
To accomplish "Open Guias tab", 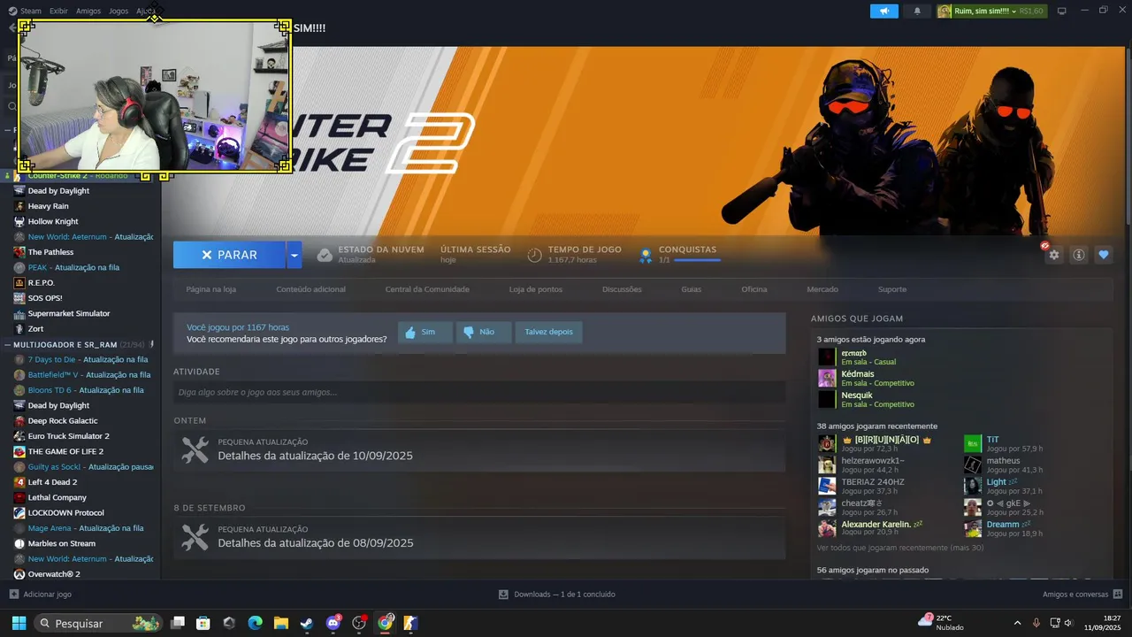I will pos(692,289).
